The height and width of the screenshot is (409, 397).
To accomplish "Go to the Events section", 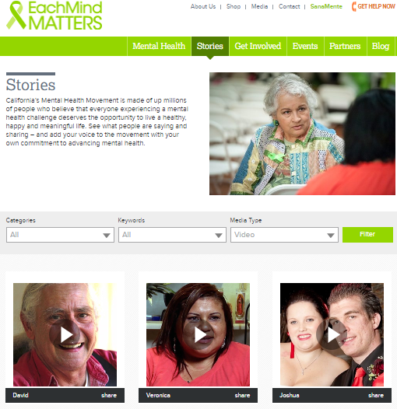I will [x=305, y=46].
